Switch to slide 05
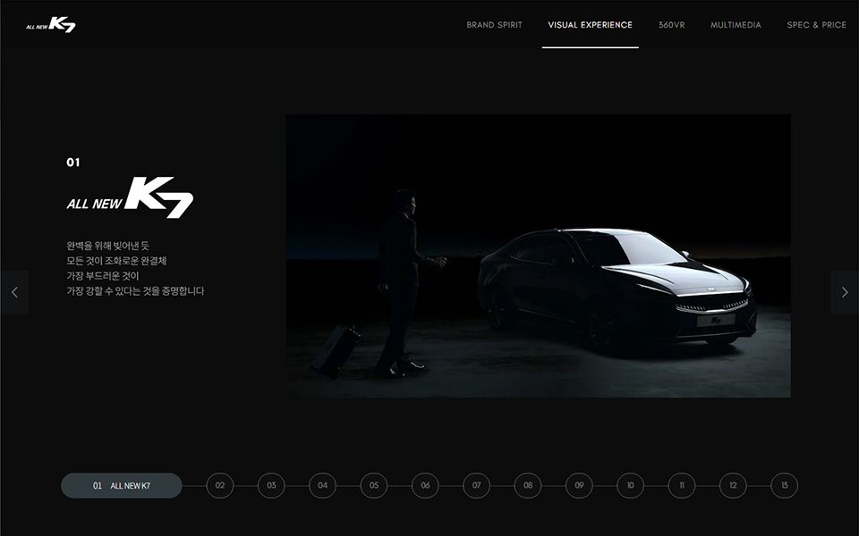Viewport: 859px width, 536px height. click(x=374, y=486)
